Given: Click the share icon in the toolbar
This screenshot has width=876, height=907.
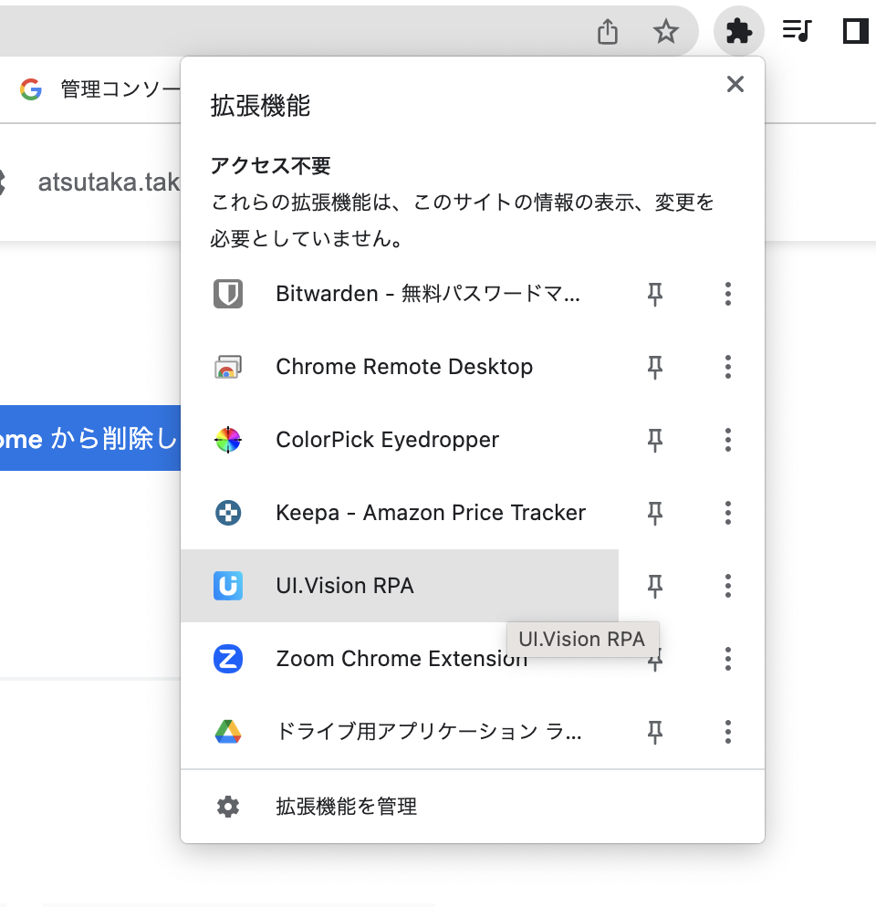Looking at the screenshot, I should click(608, 30).
